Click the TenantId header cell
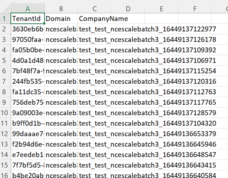 [x=28, y=18]
